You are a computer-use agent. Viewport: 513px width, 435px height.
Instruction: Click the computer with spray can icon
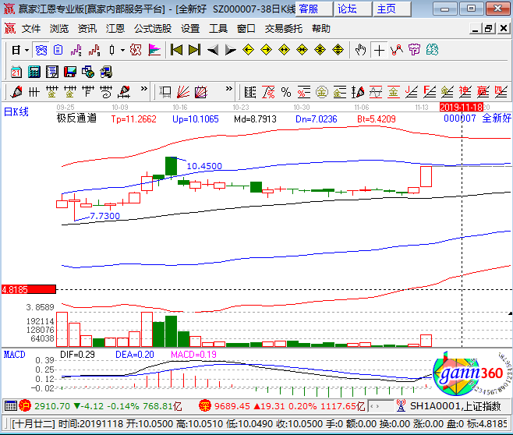pyautogui.click(x=106, y=72)
